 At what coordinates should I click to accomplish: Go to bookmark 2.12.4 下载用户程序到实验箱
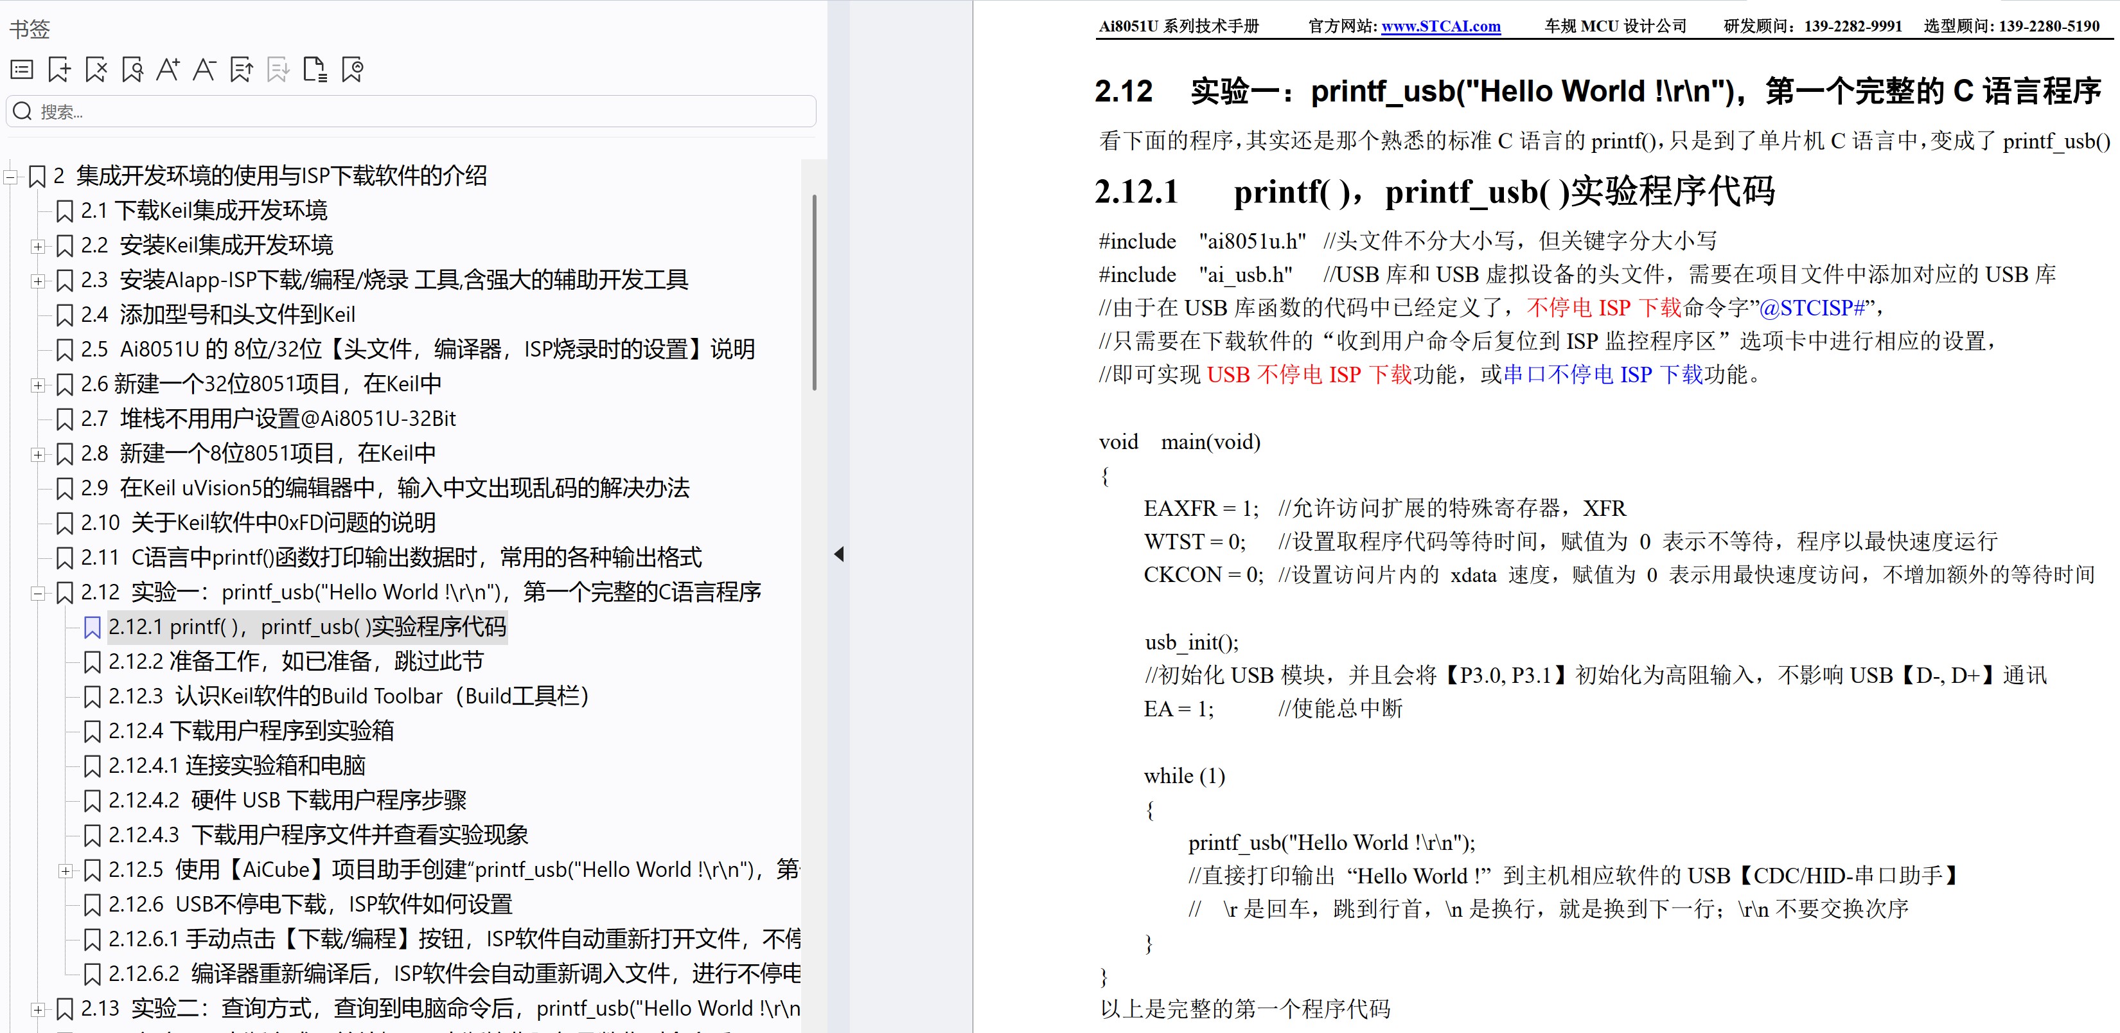click(251, 732)
